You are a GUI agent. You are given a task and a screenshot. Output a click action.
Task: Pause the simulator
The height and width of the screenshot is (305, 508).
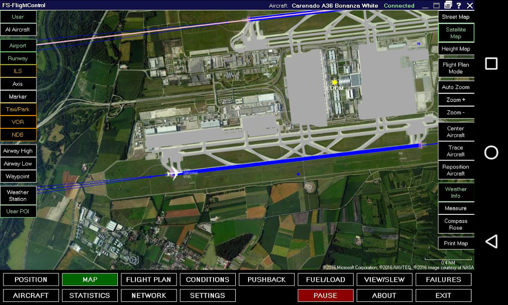325,295
